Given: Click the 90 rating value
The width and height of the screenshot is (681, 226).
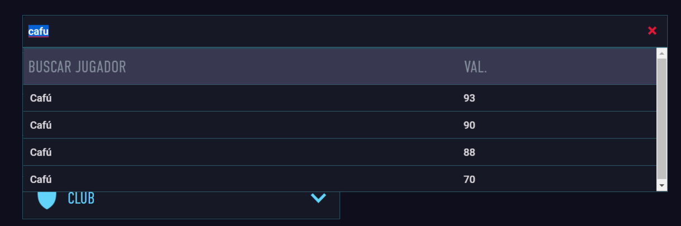Looking at the screenshot, I should tap(469, 125).
